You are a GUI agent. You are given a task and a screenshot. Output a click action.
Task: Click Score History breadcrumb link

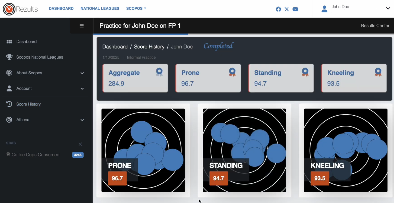point(149,47)
